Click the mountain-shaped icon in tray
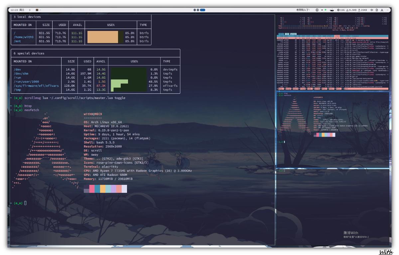 (x=332, y=10)
